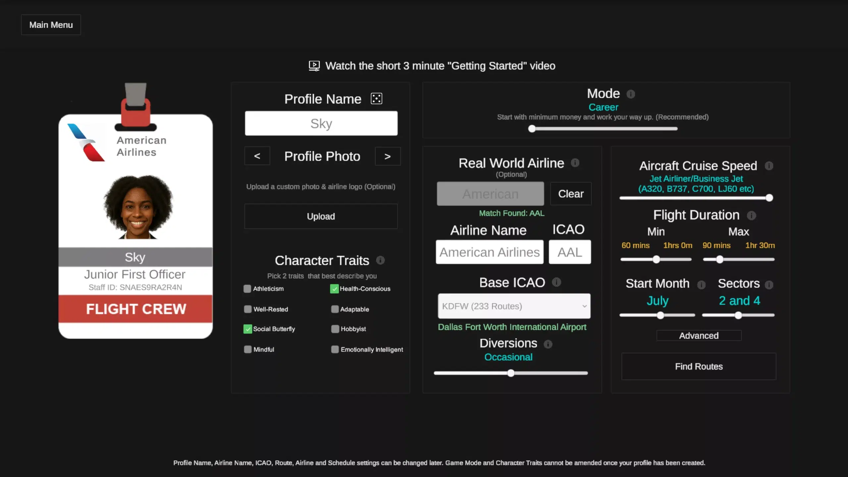Enable the Athleticism trait checkbox

coord(247,289)
